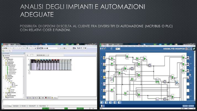
Task: Select the IN function tab at bottom
Action: (x=102, y=102)
